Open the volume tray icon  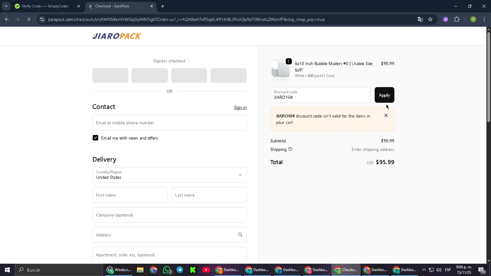coord(439,270)
